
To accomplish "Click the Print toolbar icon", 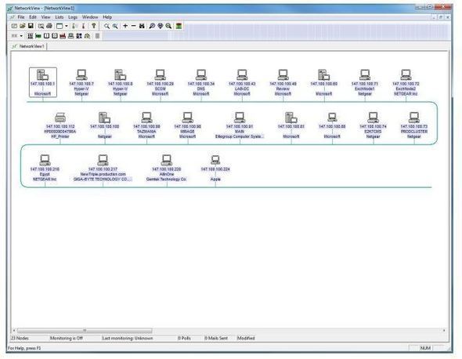I will [x=49, y=26].
